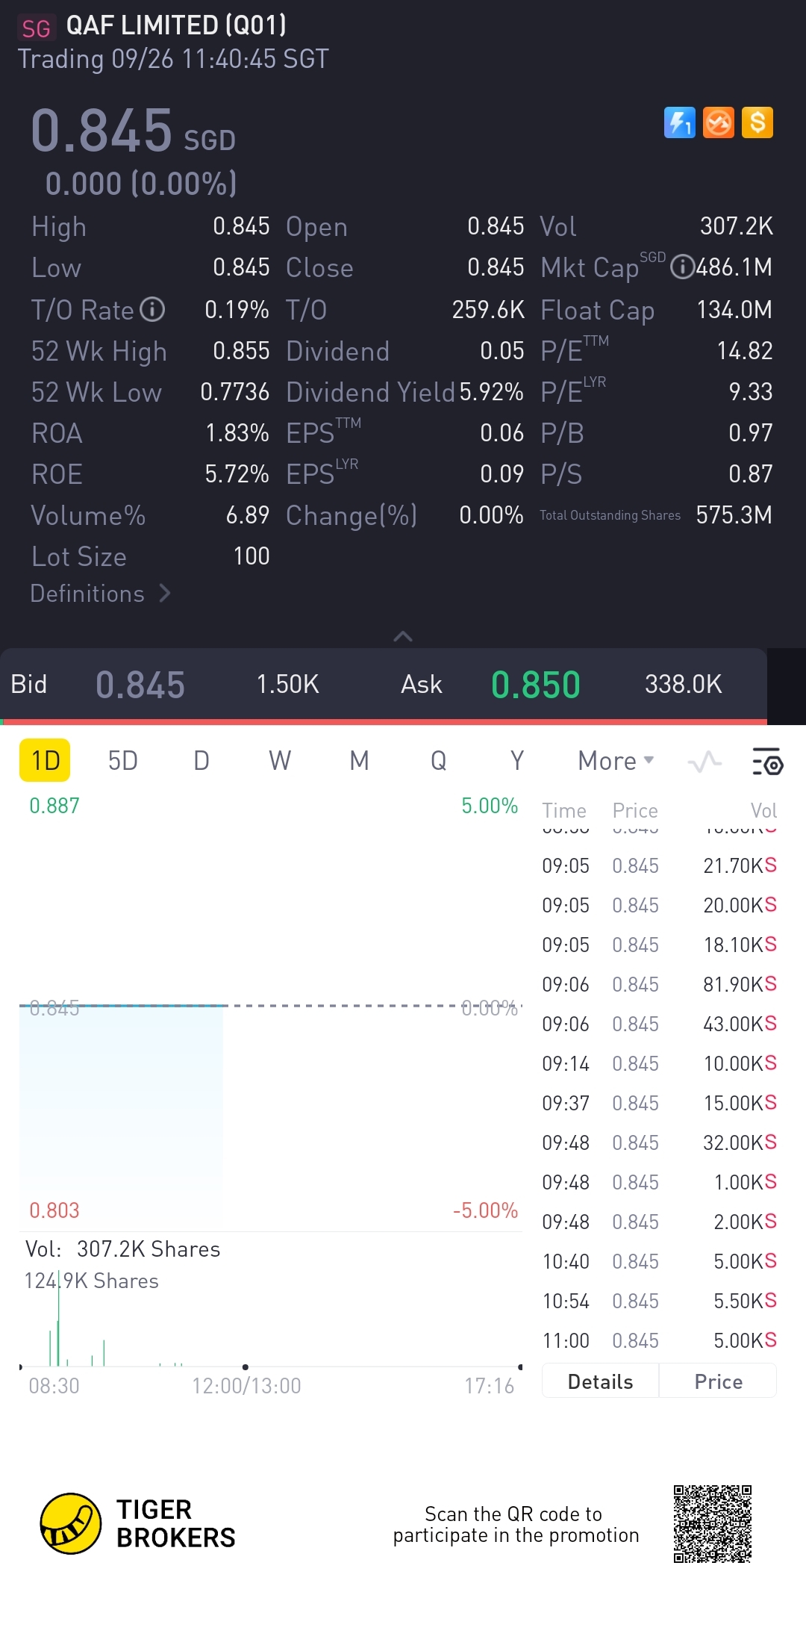The image size is (806, 1648).
Task: Open chart settings icon
Action: [767, 762]
